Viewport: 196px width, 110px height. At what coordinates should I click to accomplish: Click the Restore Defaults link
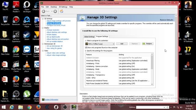167,20
